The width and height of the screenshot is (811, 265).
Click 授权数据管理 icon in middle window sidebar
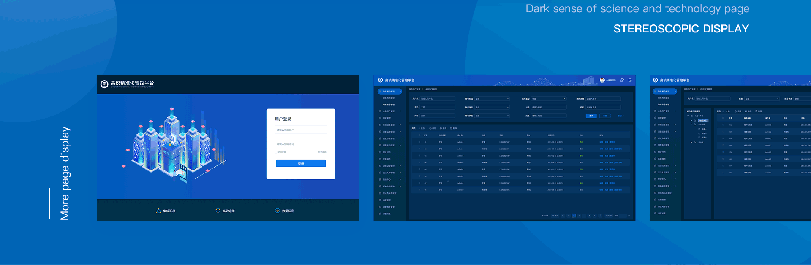click(x=380, y=138)
